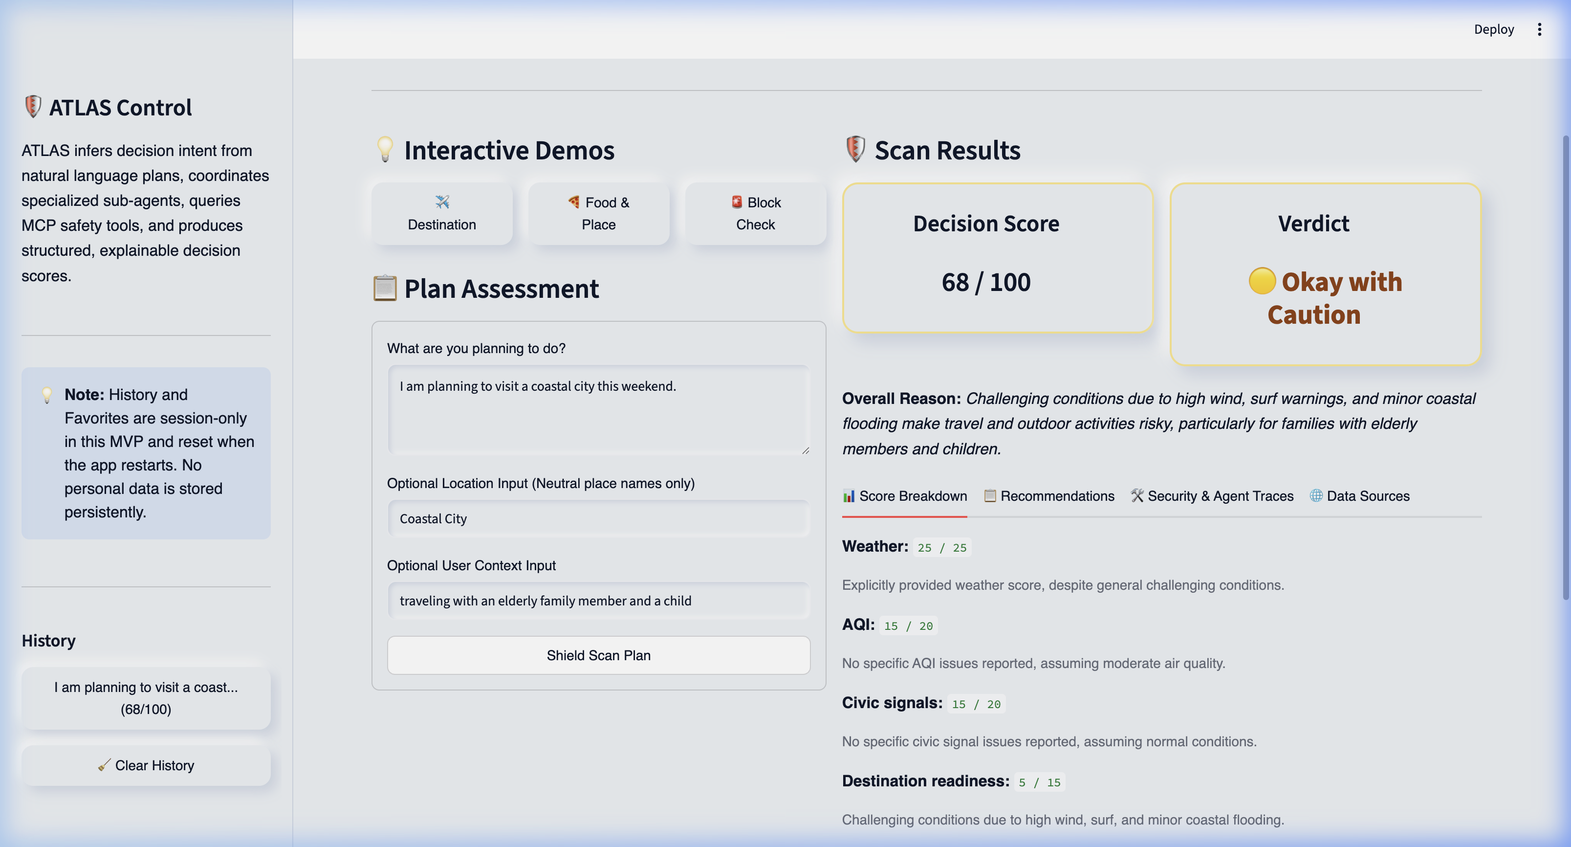Click the '68 / 100' score value
This screenshot has height=847, width=1571.
pyautogui.click(x=986, y=282)
